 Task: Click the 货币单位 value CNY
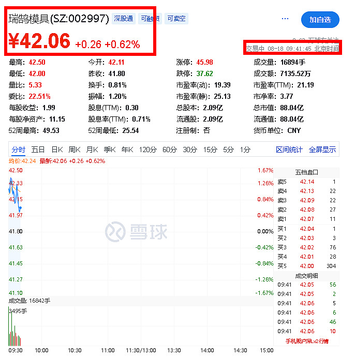(x=294, y=130)
